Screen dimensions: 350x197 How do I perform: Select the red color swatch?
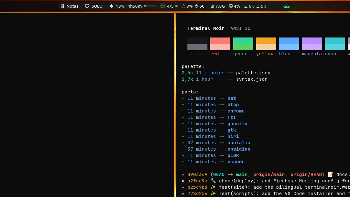click(220, 44)
